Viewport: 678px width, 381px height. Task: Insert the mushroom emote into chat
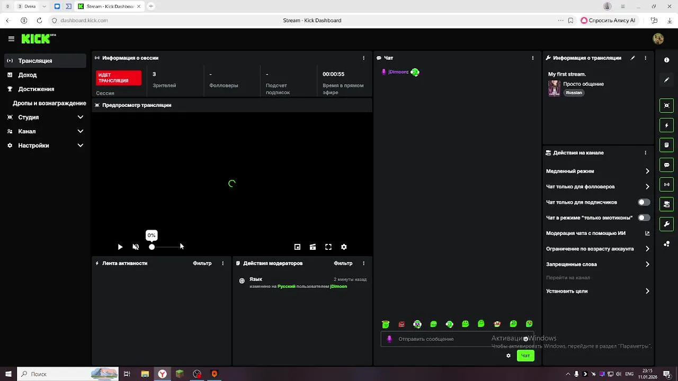coord(497,324)
